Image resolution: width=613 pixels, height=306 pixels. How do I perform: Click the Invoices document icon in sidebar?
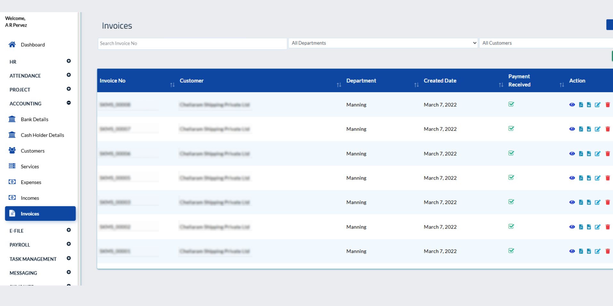tap(12, 213)
